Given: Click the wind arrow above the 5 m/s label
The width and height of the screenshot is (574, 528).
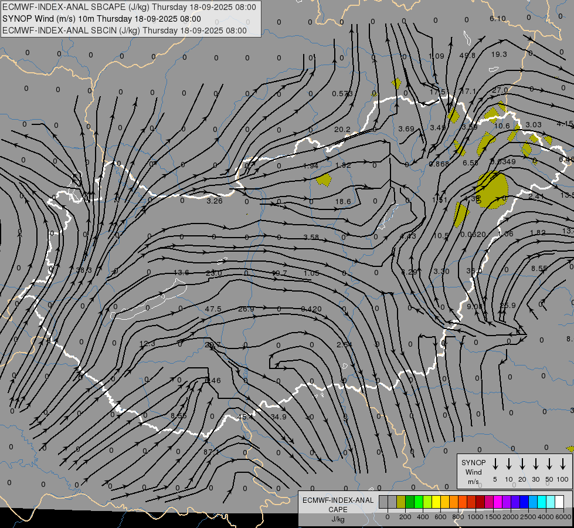Looking at the screenshot, I should (495, 463).
